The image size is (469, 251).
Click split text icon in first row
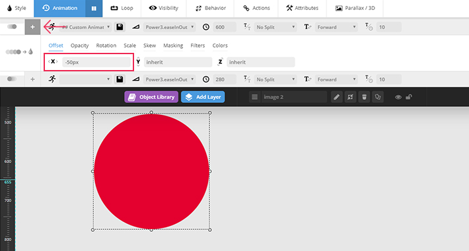(247, 27)
